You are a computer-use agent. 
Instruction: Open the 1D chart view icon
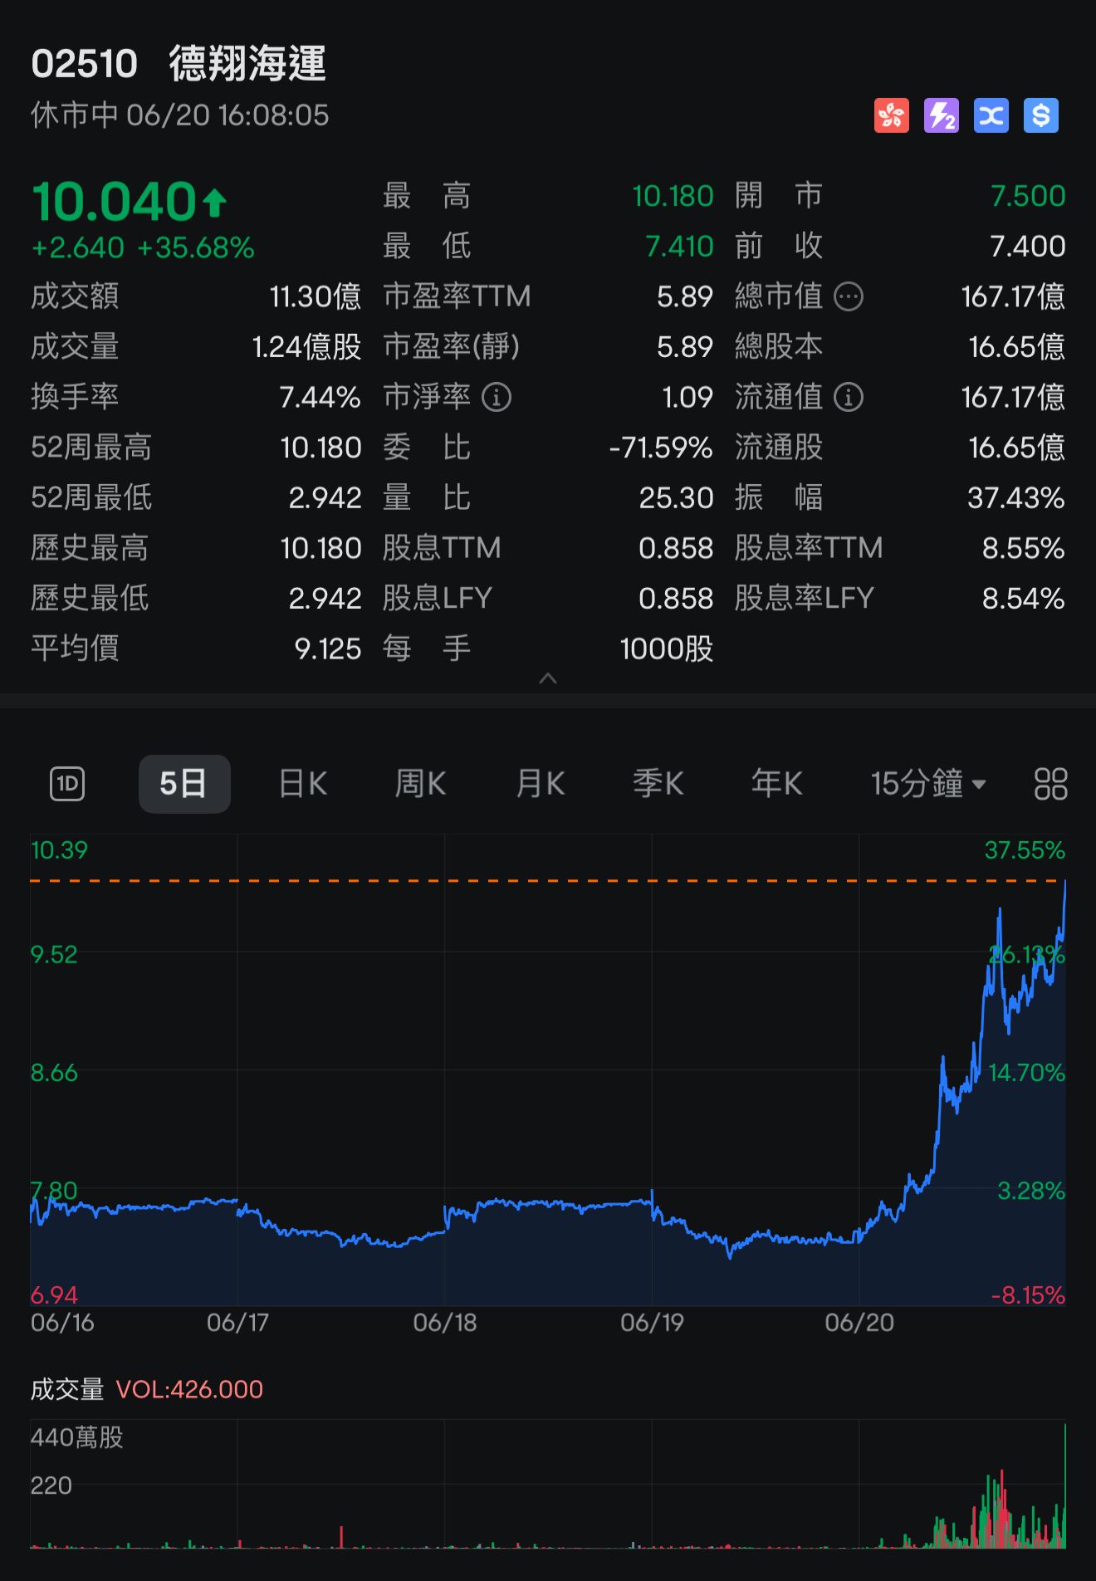(x=67, y=783)
